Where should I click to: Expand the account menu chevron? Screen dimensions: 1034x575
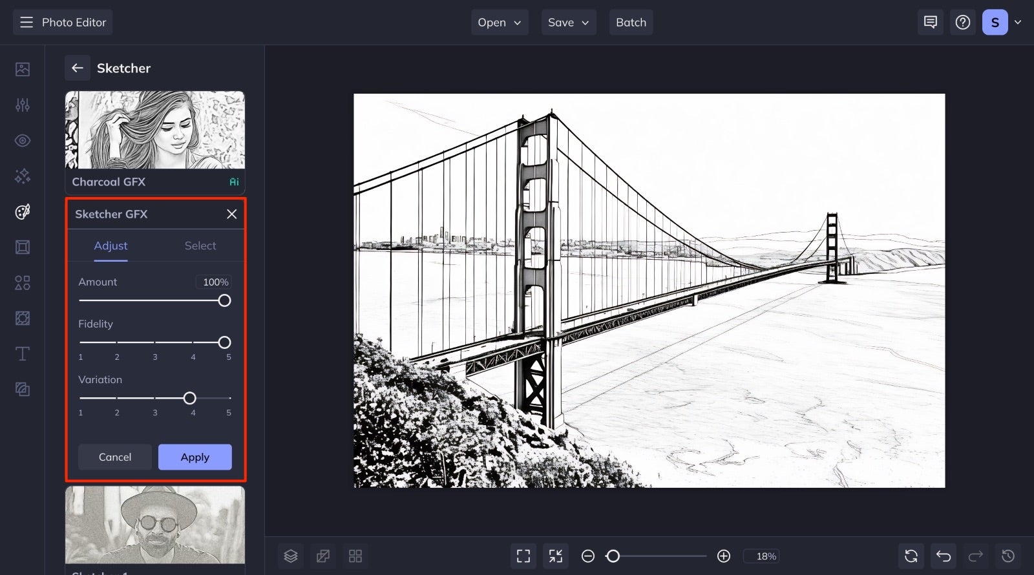1018,22
